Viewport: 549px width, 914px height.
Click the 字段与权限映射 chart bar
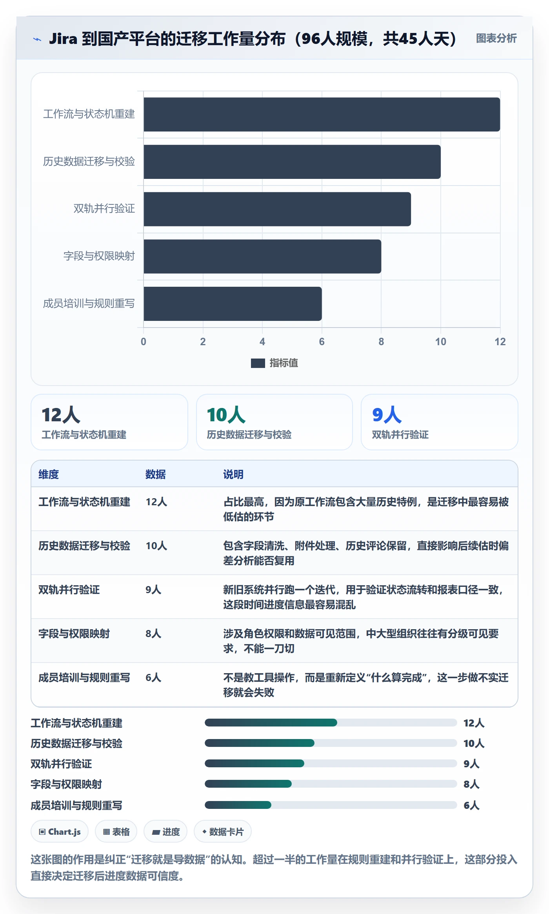tap(262, 257)
